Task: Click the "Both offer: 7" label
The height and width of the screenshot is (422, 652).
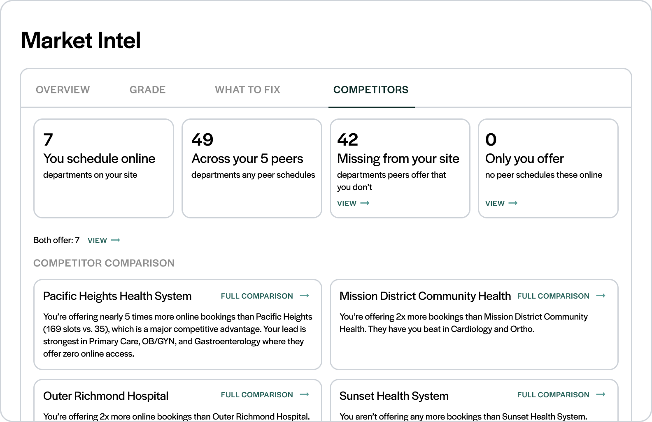Action: [56, 240]
